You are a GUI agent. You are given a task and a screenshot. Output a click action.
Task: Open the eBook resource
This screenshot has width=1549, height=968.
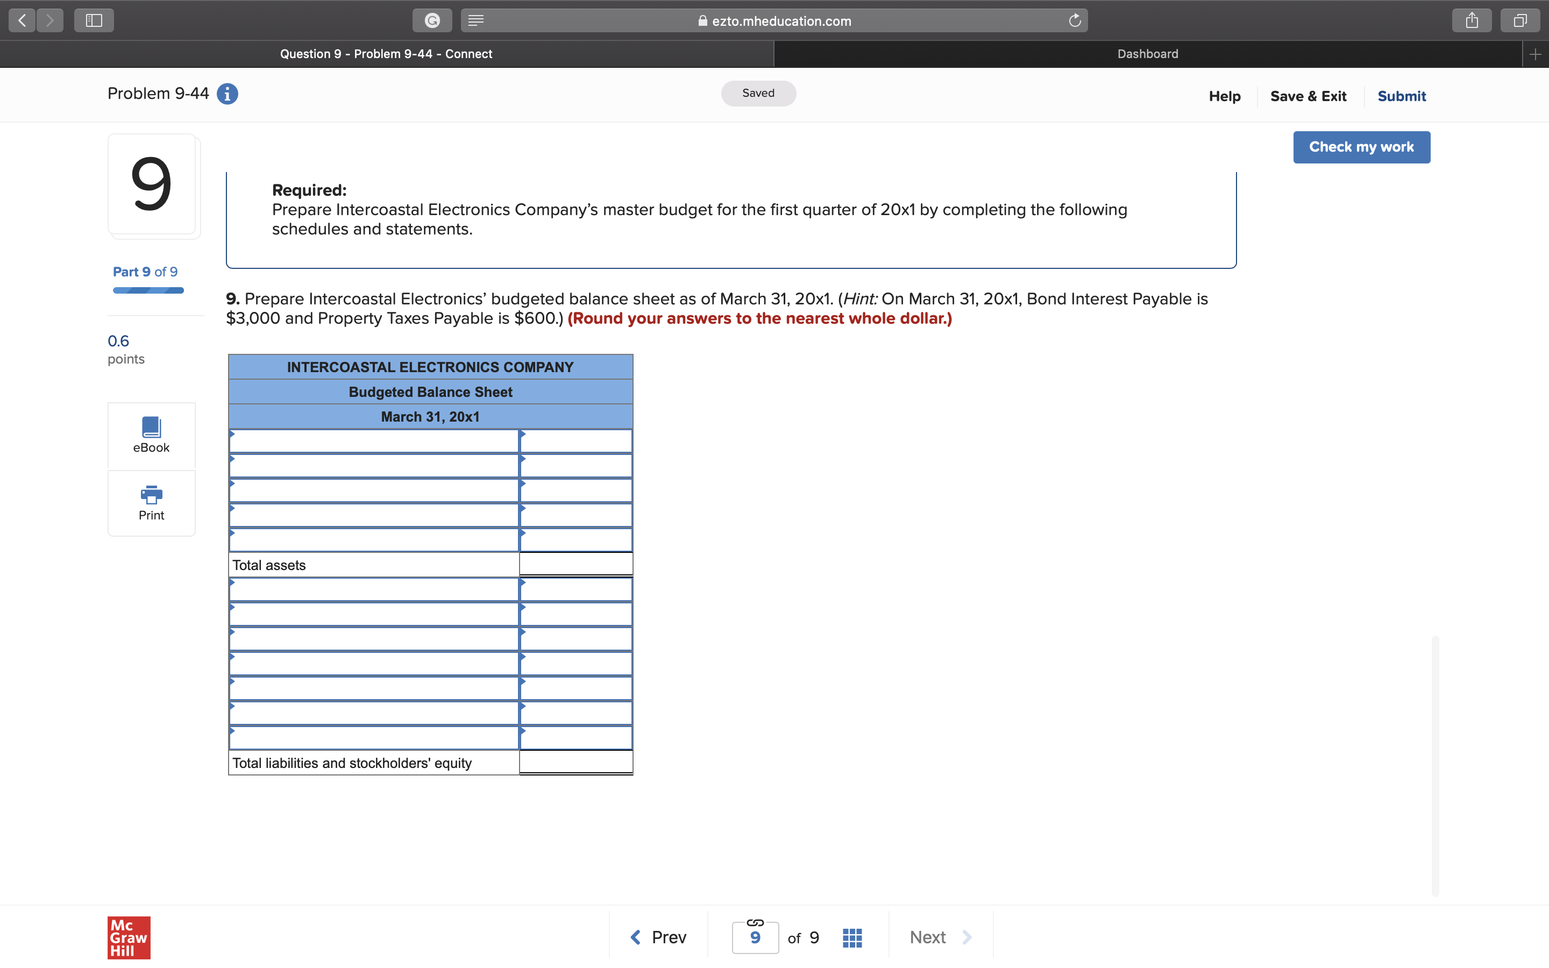coord(151,435)
